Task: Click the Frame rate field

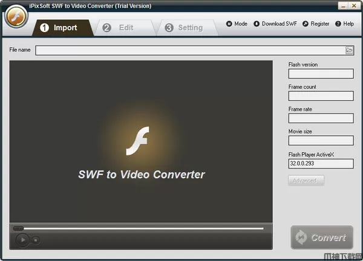Action: coord(321,118)
